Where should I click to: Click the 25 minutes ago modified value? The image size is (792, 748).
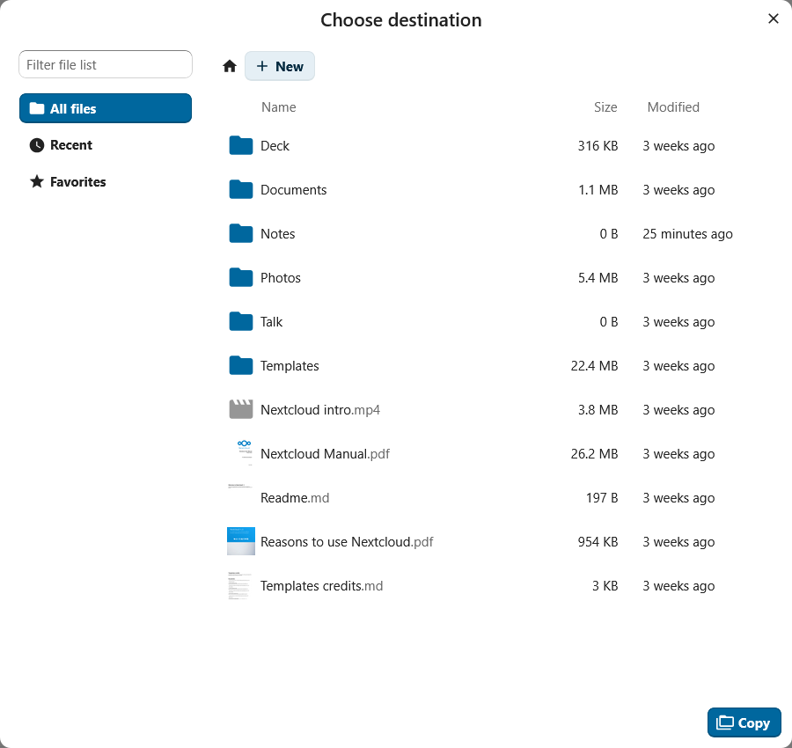coord(687,234)
